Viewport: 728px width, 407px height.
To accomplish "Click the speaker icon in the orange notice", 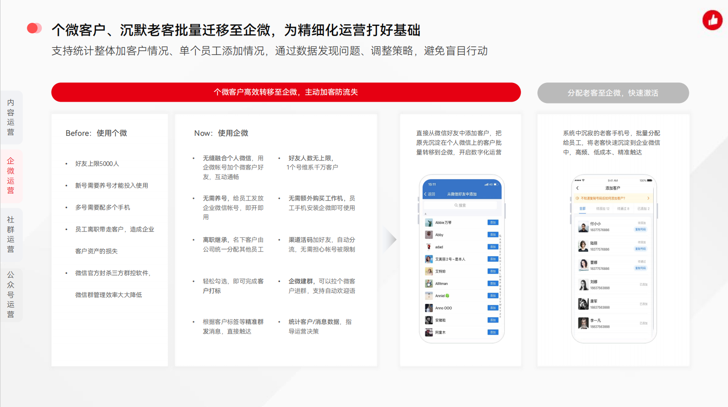I will tap(577, 198).
